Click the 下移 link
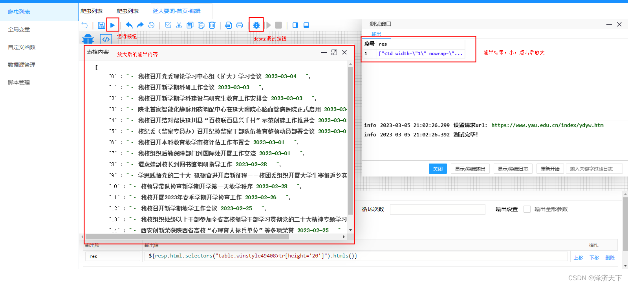The image size is (628, 285). [x=594, y=258]
